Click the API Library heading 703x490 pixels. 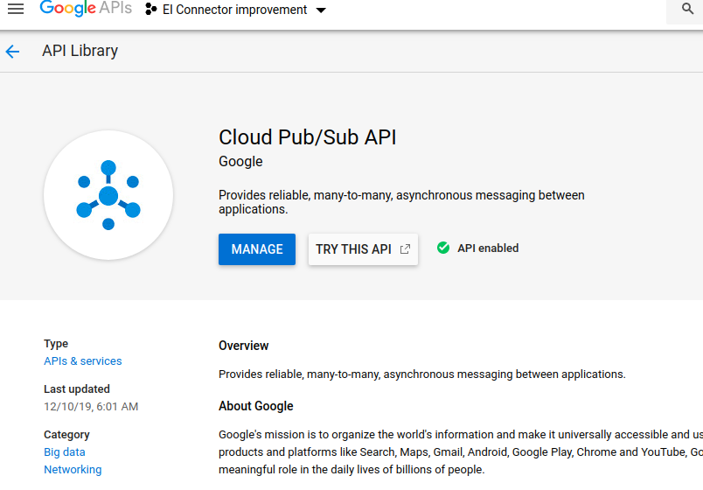(80, 51)
